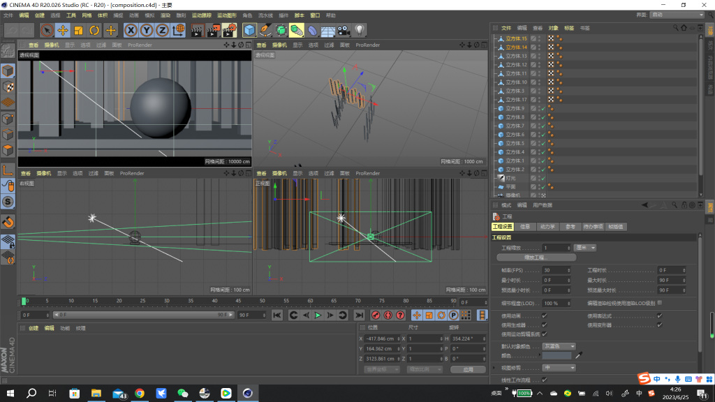The image size is (715, 402).
Task: Click the 应用 button in coordinates panel
Action: [x=468, y=370]
